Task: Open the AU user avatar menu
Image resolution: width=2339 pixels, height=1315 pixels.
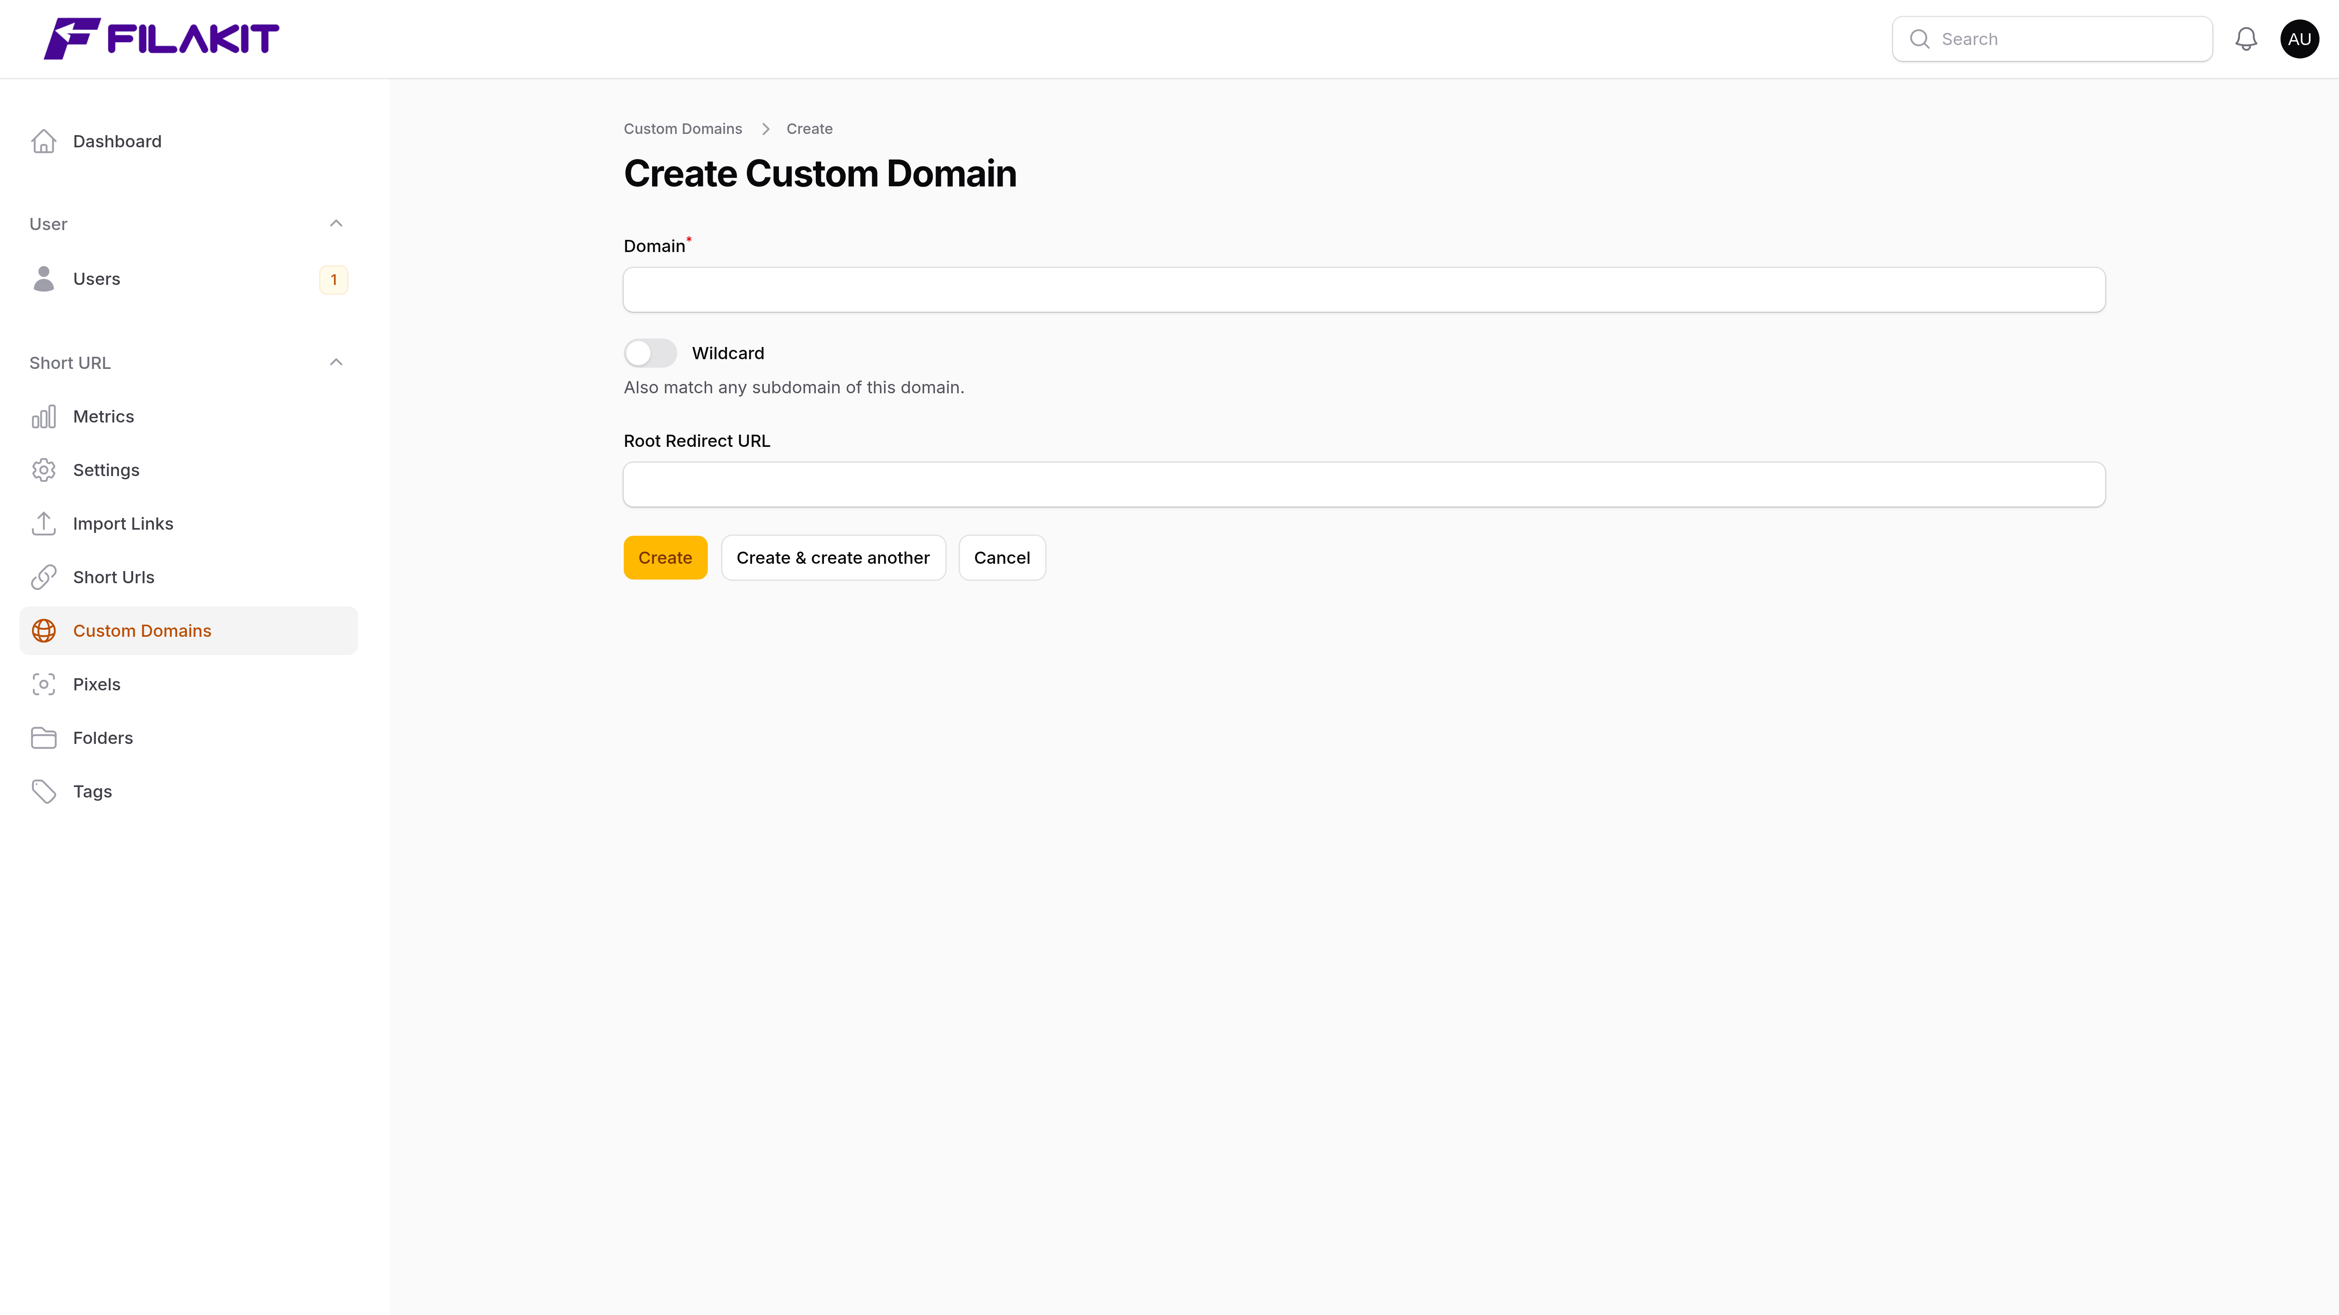Action: (x=2299, y=39)
